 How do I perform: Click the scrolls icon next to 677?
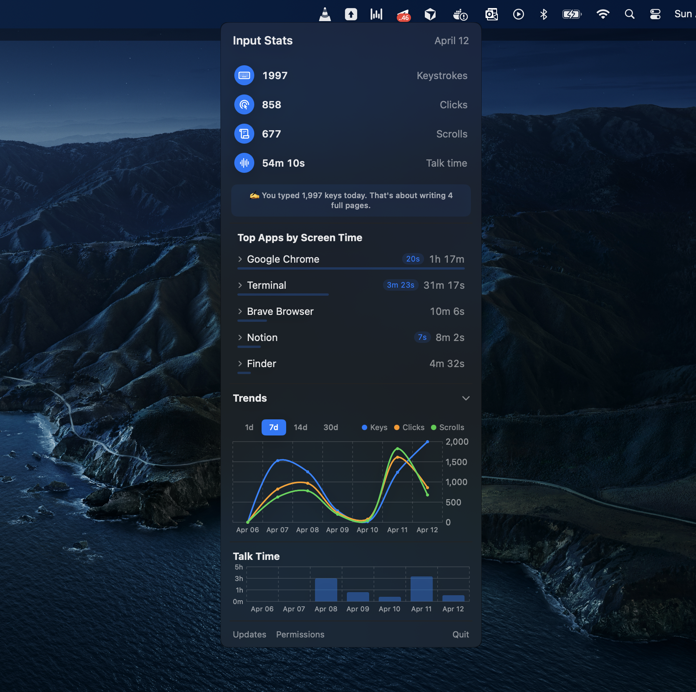point(244,134)
